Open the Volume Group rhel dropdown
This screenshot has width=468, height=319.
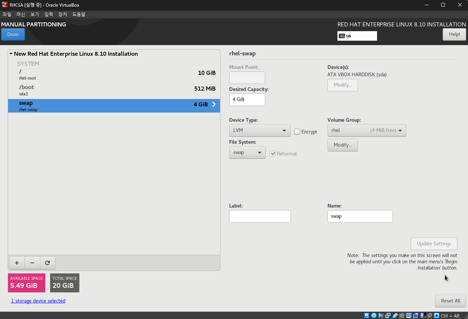click(367, 131)
